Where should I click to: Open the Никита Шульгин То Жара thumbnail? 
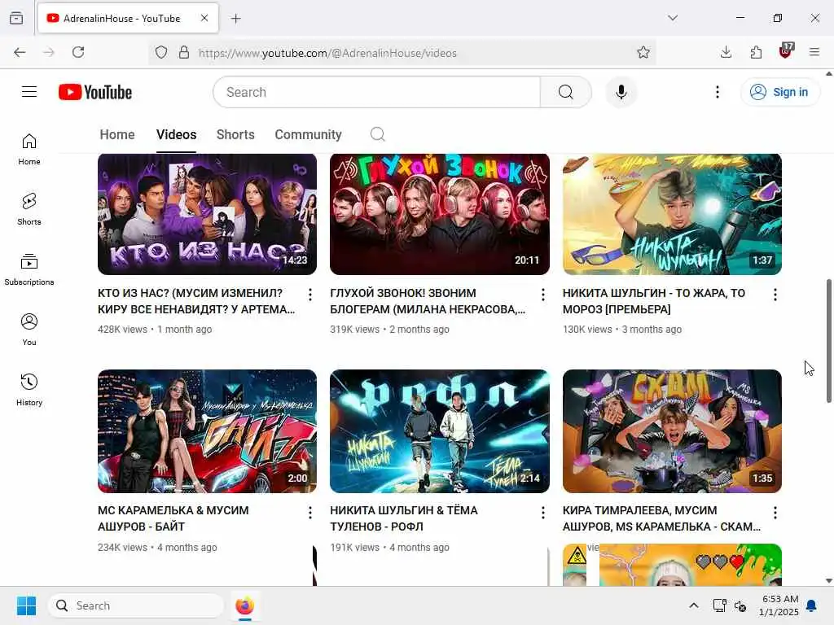click(x=672, y=214)
